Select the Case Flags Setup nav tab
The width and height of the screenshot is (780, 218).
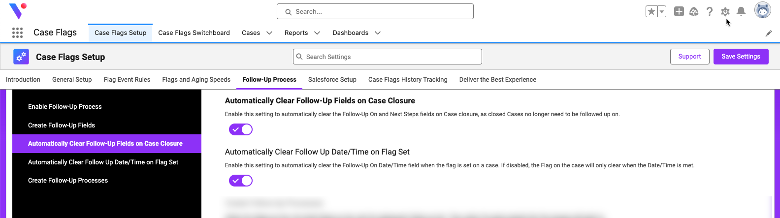121,33
